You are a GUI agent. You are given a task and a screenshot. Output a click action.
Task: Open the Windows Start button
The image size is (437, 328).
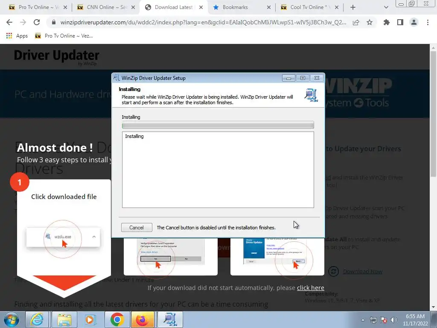pyautogui.click(x=12, y=319)
